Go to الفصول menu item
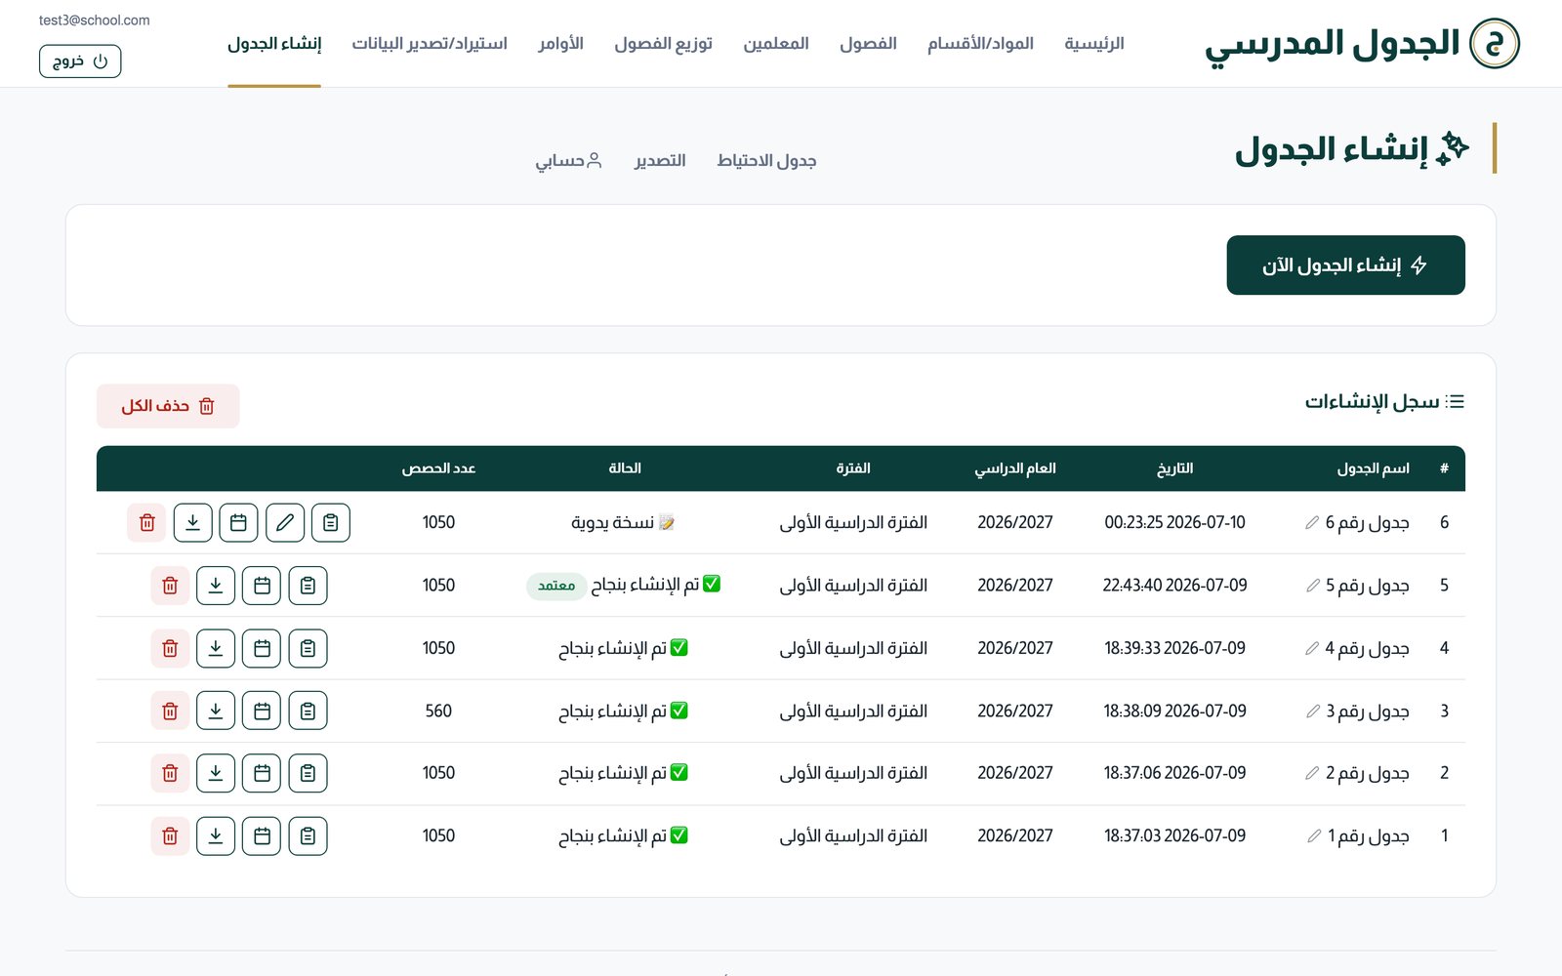 [868, 44]
